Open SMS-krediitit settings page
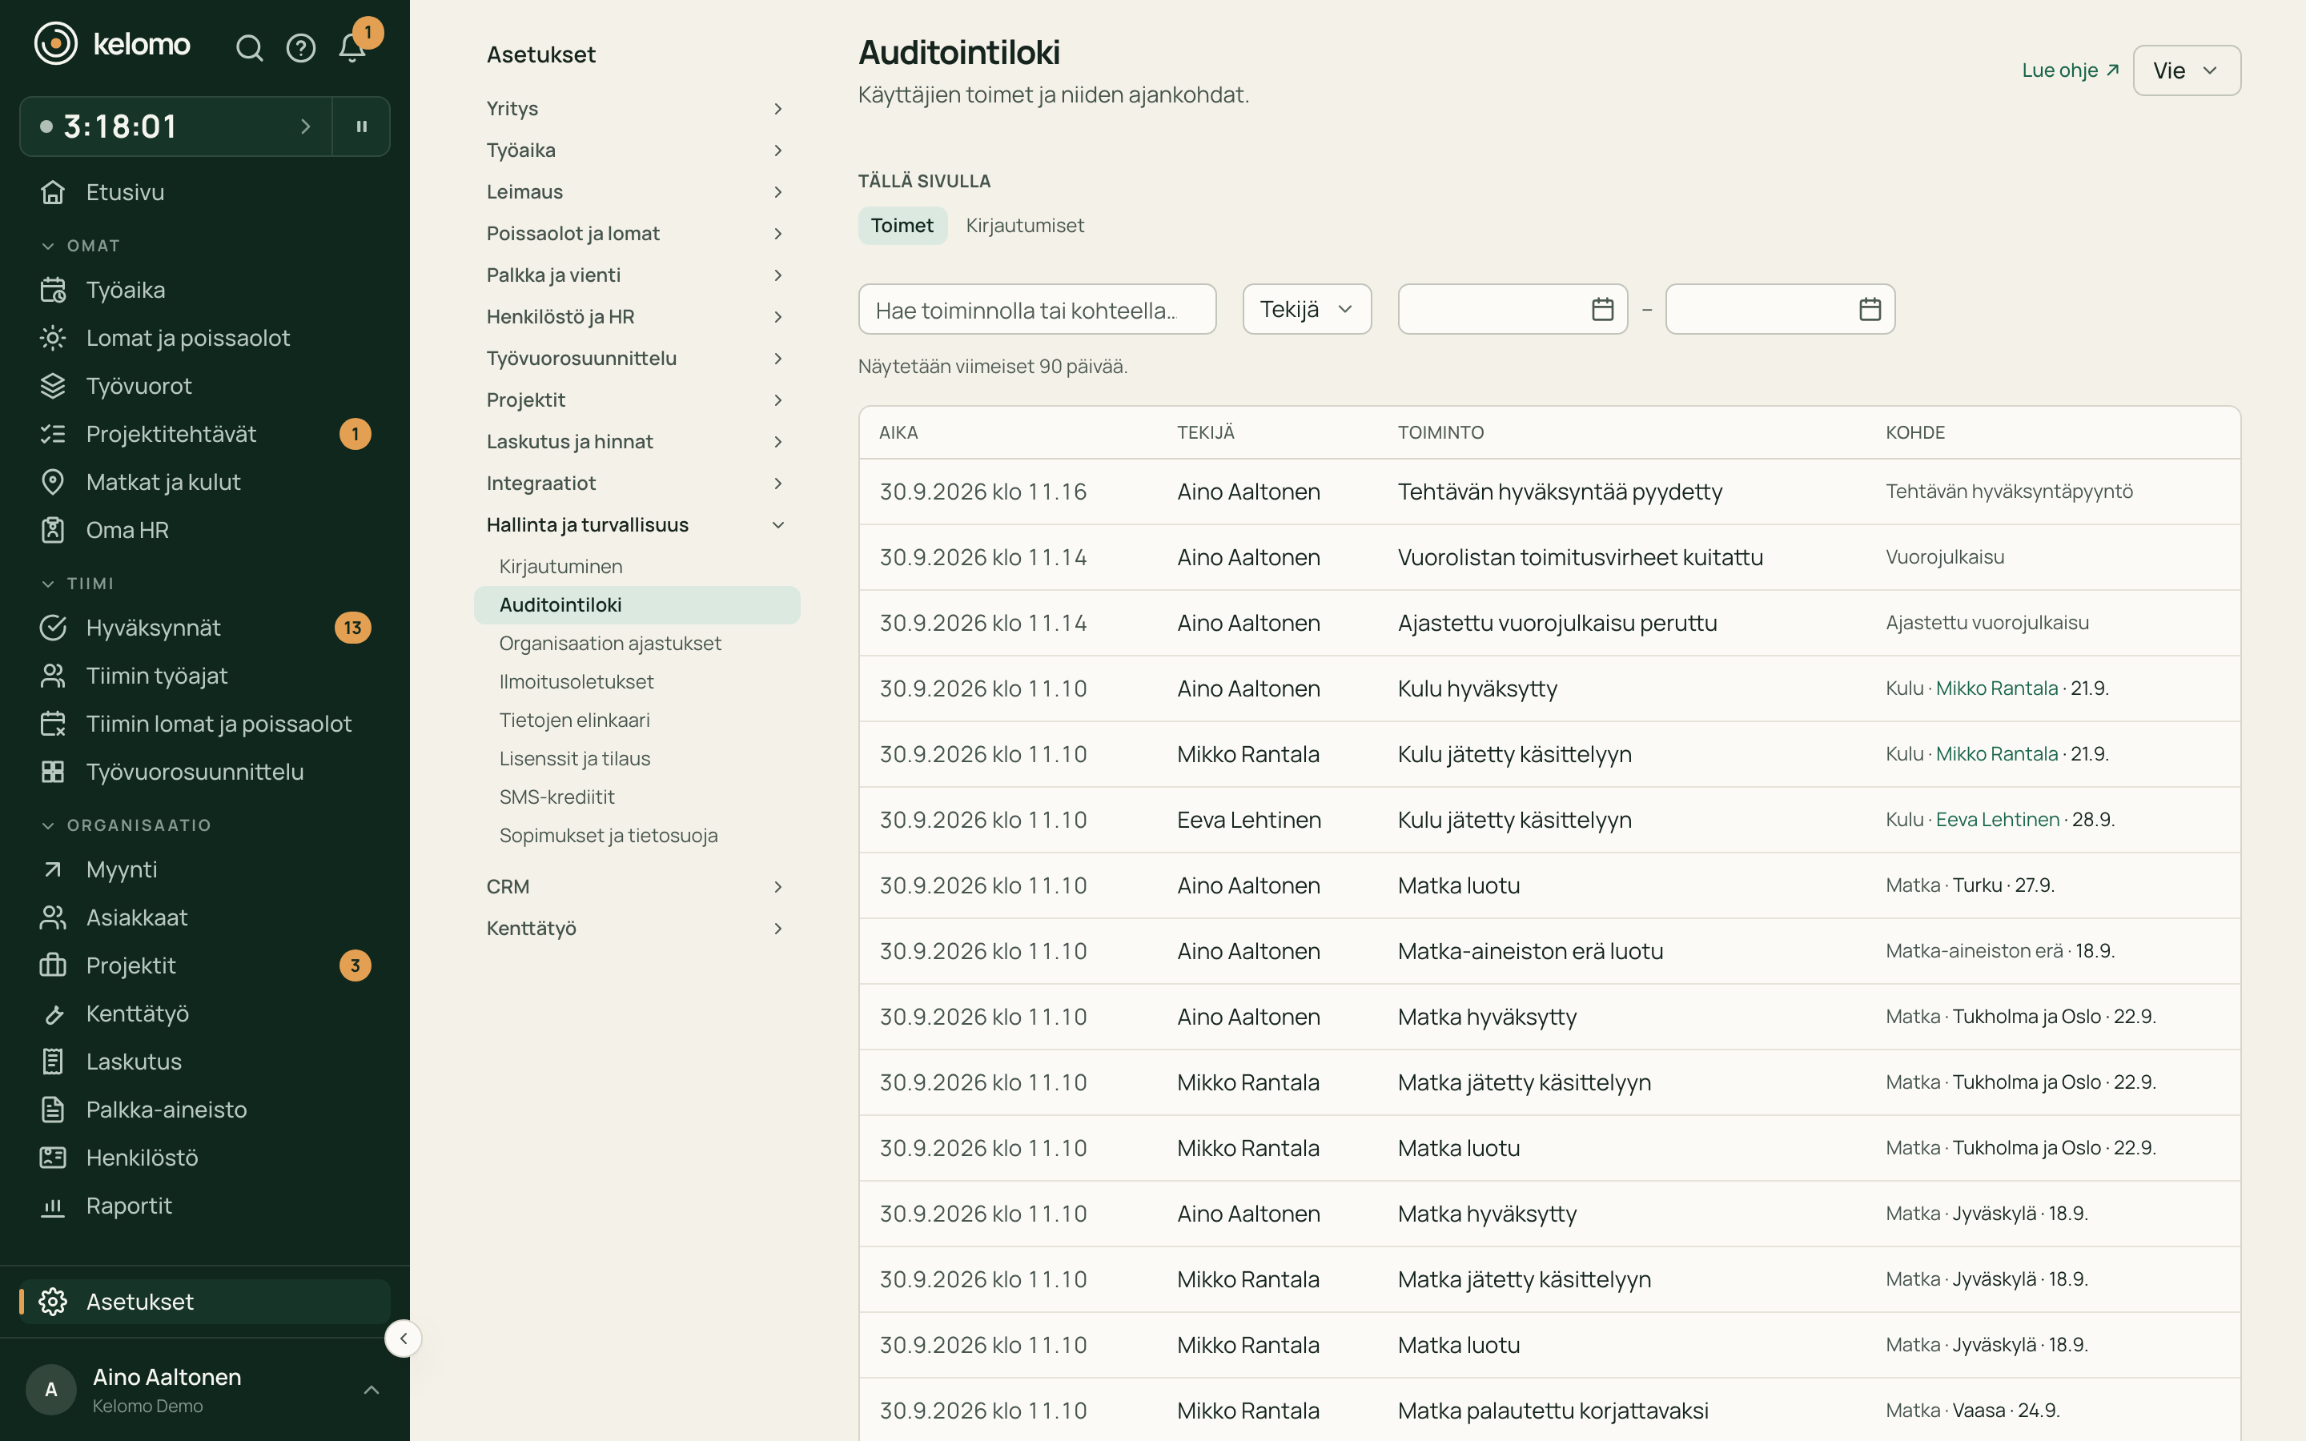Screen dimensions: 2306x1441 (x=556, y=797)
